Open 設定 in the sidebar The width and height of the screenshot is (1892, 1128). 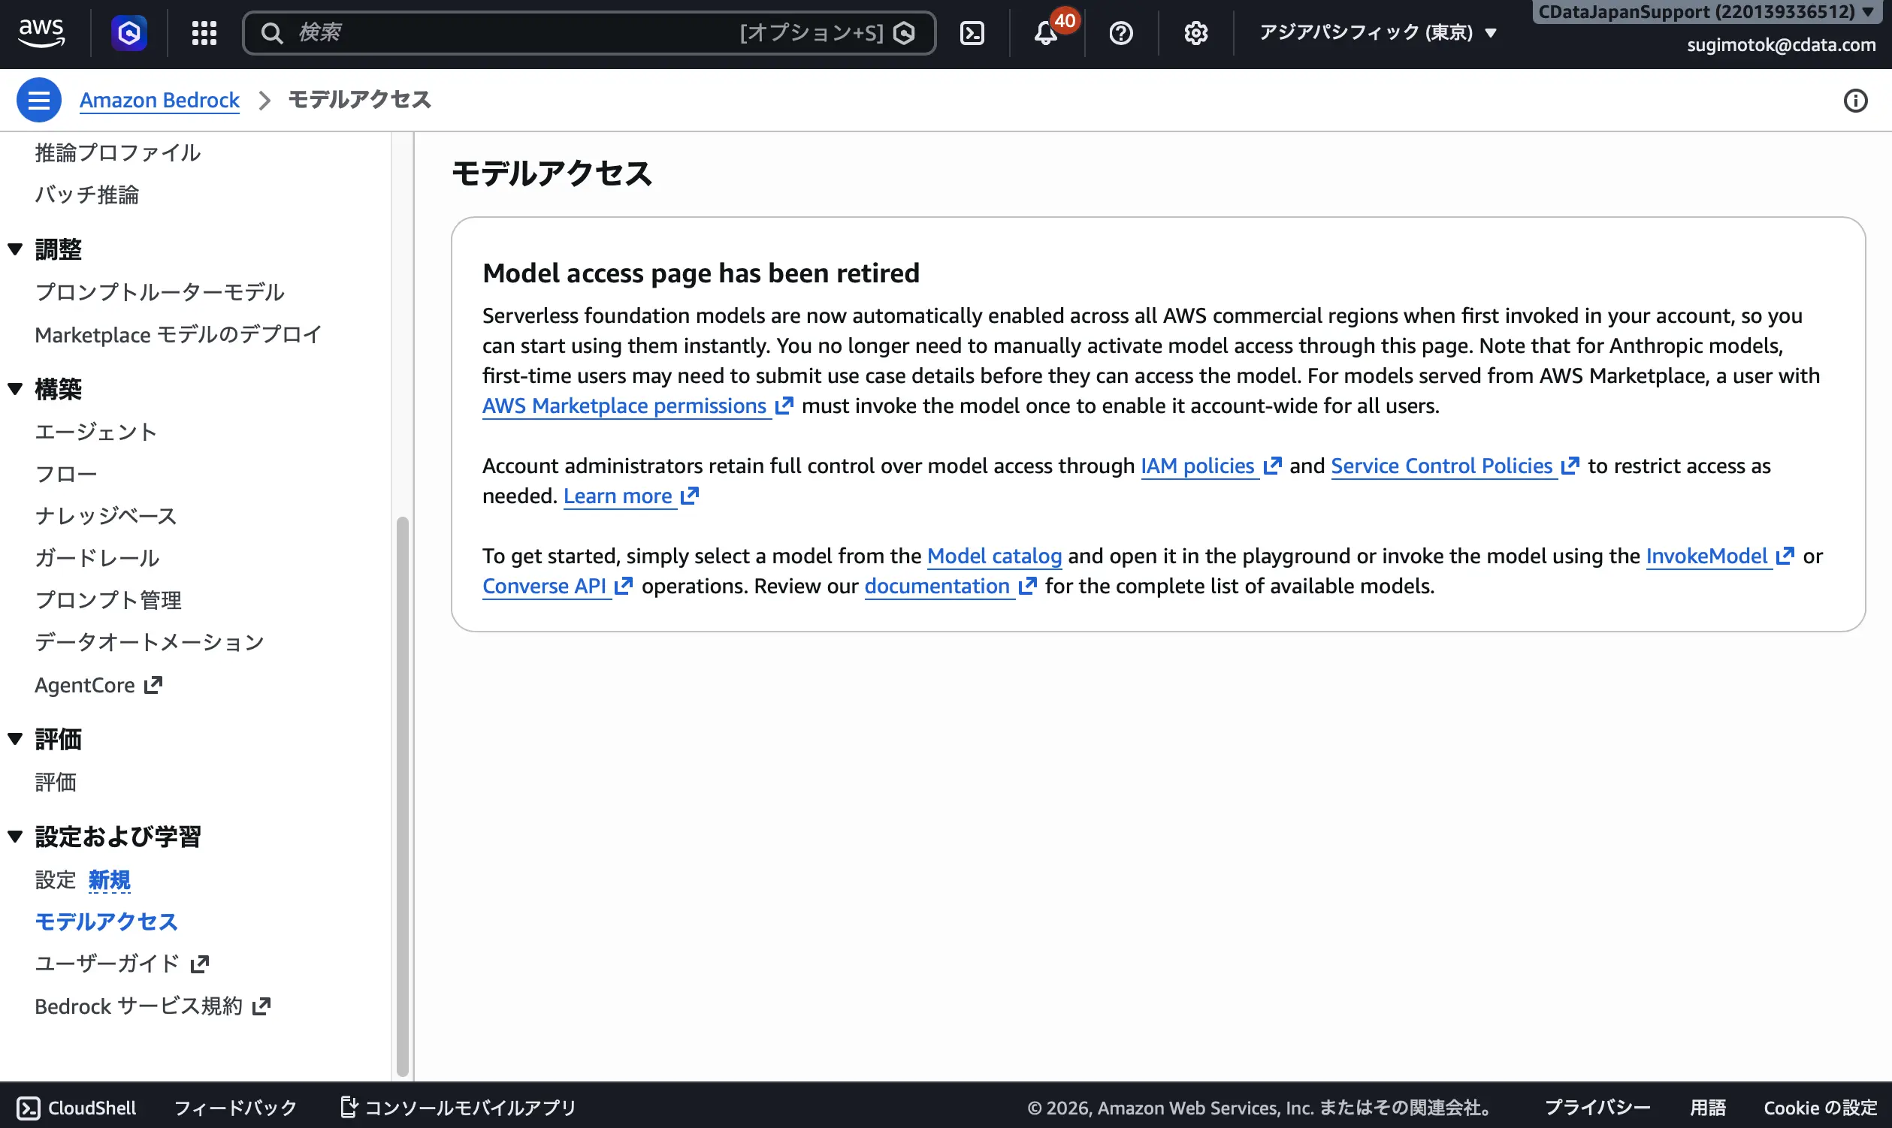point(56,880)
